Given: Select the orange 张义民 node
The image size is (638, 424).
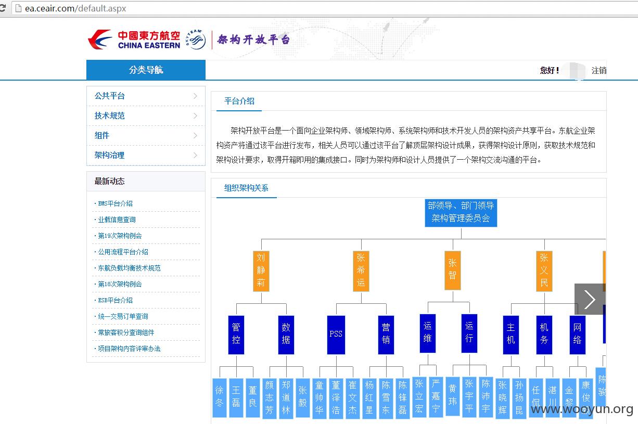Looking at the screenshot, I should point(544,271).
